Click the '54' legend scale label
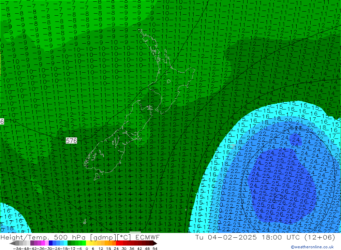Screen dimensions: 341x250 155,249
